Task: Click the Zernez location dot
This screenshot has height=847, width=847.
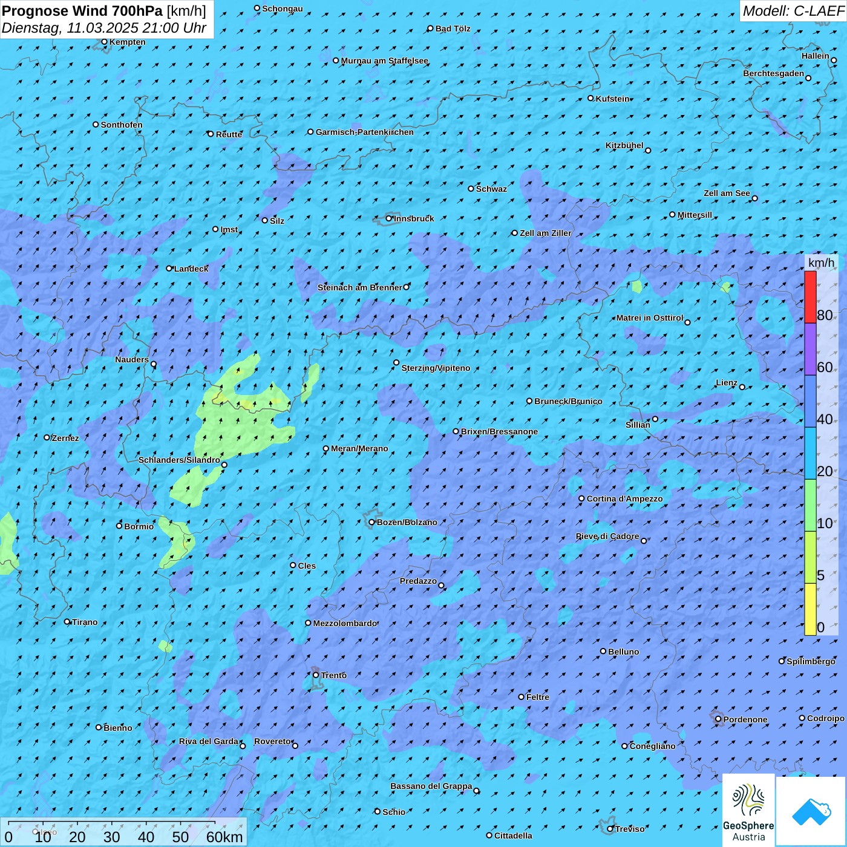Action: click(x=47, y=437)
